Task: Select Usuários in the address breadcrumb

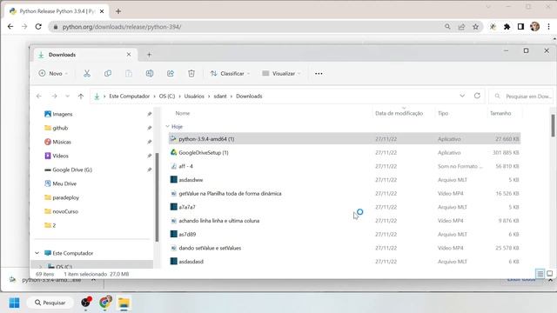Action: (x=194, y=97)
